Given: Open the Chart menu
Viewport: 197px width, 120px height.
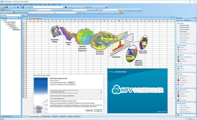Looking at the screenshot, I should [40, 5].
